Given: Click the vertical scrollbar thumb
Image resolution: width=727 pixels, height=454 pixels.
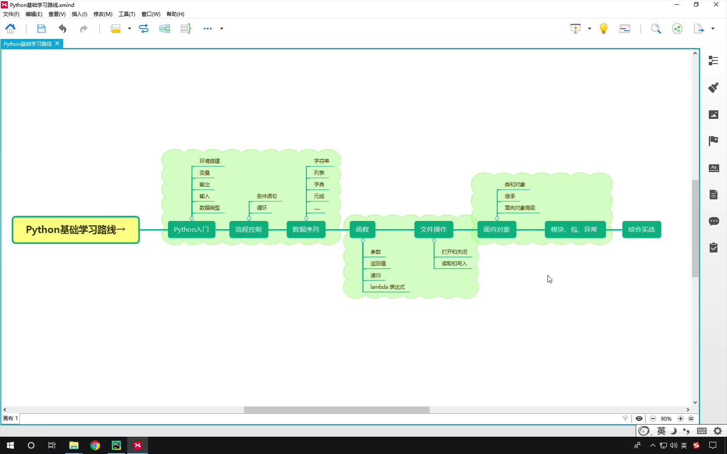Looking at the screenshot, I should pos(695,228).
